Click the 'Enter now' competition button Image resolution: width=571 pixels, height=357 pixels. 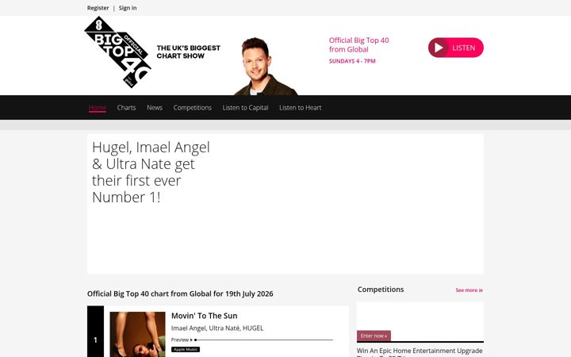[374, 336]
